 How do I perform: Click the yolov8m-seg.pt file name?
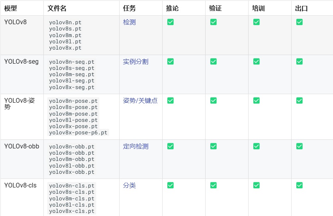pos(72,75)
